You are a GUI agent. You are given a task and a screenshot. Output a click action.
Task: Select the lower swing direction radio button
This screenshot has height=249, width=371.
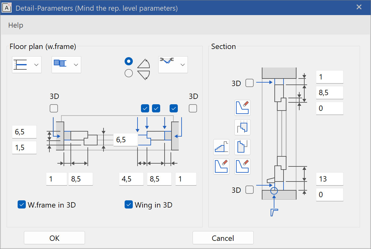(x=128, y=73)
